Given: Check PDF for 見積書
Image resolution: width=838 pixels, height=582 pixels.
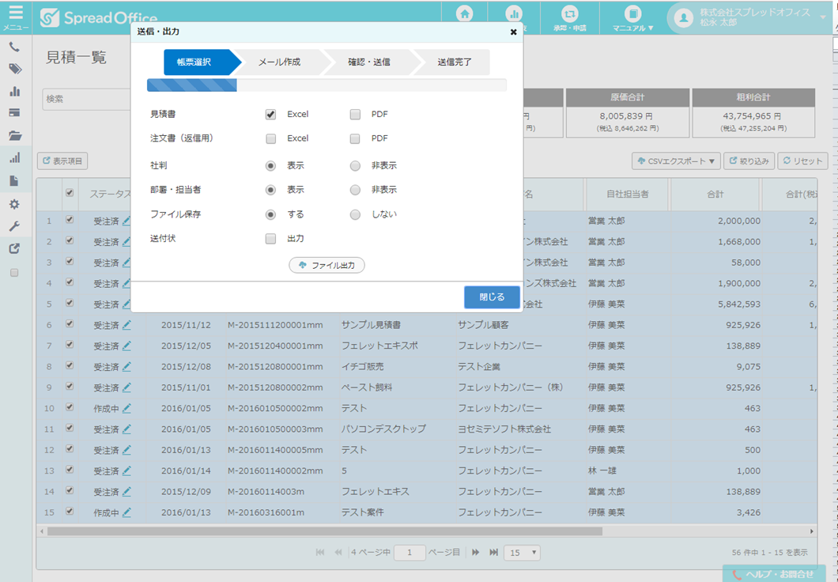Looking at the screenshot, I should 355,115.
